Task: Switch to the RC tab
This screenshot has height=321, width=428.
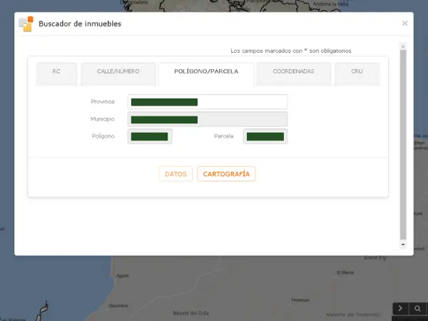Action: [56, 72]
